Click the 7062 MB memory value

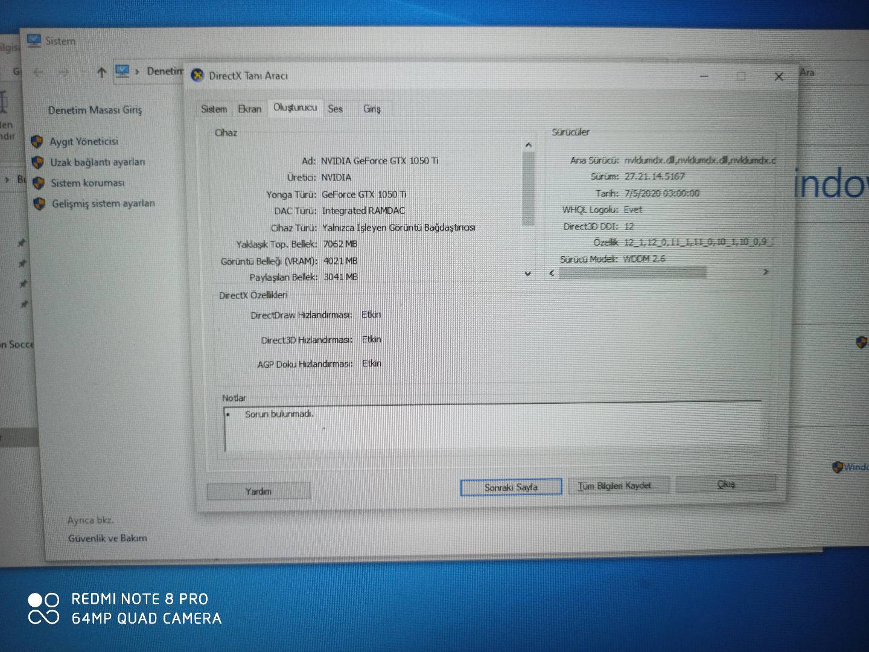click(340, 244)
